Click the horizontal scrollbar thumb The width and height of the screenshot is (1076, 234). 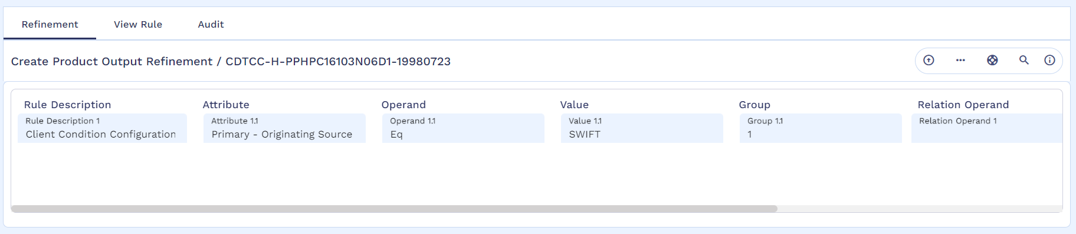tap(394, 209)
